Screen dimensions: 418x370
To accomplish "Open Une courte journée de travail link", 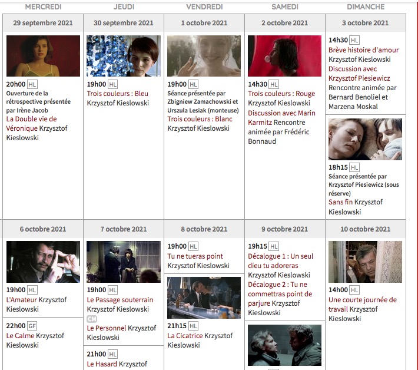I will (x=363, y=305).
